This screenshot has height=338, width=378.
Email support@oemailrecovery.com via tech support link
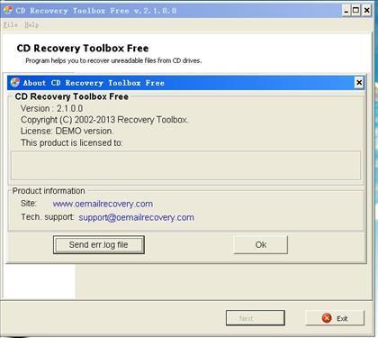pos(136,217)
